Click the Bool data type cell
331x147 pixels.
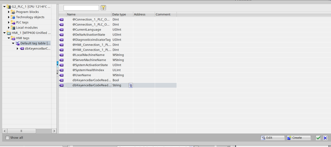[122, 80]
